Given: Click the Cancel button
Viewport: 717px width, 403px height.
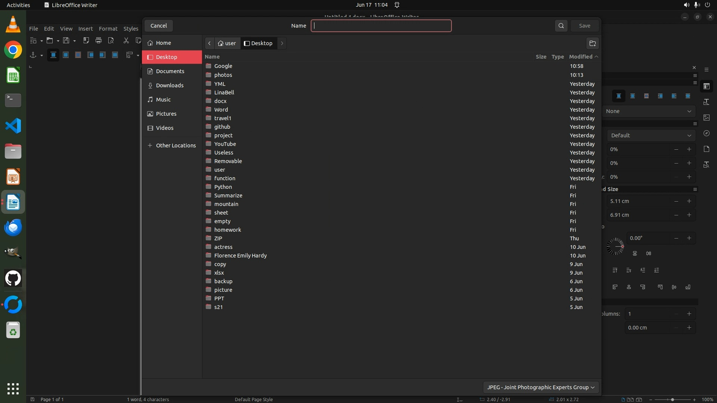Looking at the screenshot, I should coord(159,26).
